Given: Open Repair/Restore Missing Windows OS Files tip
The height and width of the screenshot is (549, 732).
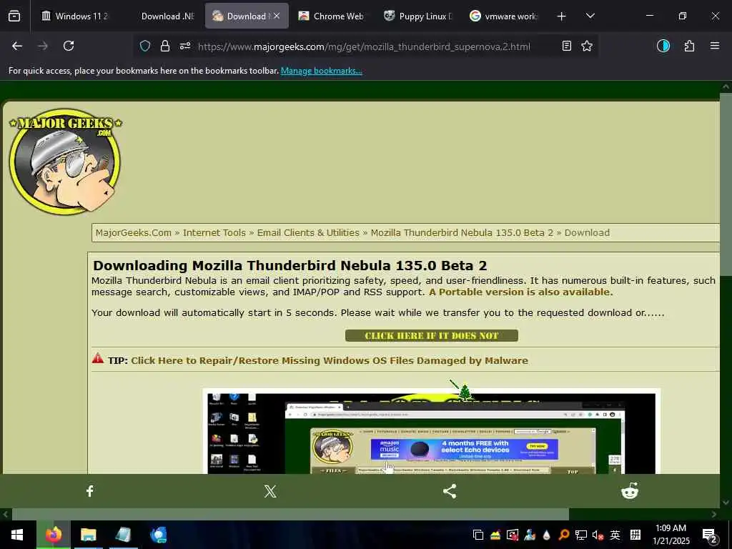Looking at the screenshot, I should pos(329,360).
